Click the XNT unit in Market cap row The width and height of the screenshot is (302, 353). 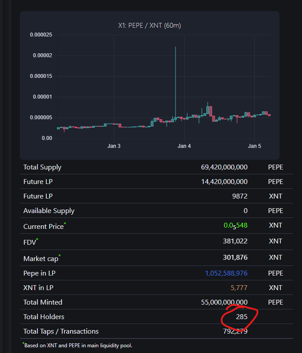click(276, 257)
